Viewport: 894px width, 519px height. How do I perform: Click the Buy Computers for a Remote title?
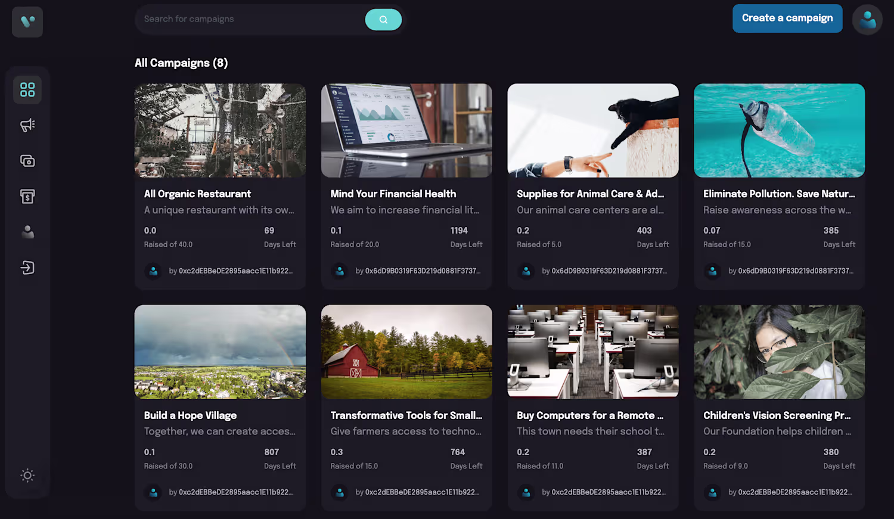[590, 415]
